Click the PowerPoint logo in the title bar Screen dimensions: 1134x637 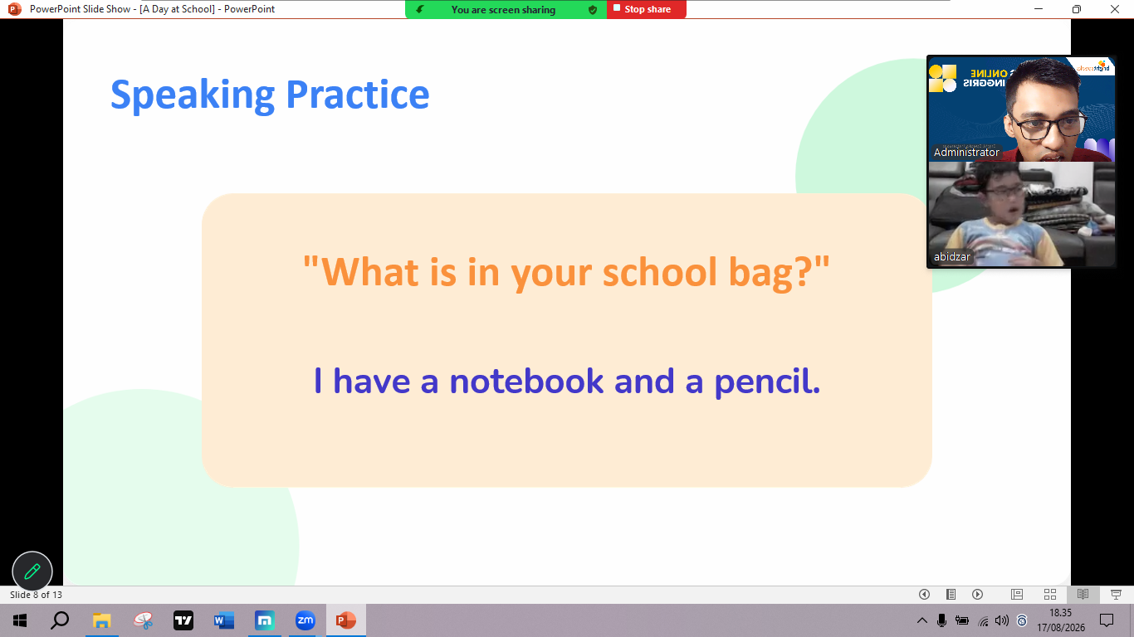click(14, 9)
